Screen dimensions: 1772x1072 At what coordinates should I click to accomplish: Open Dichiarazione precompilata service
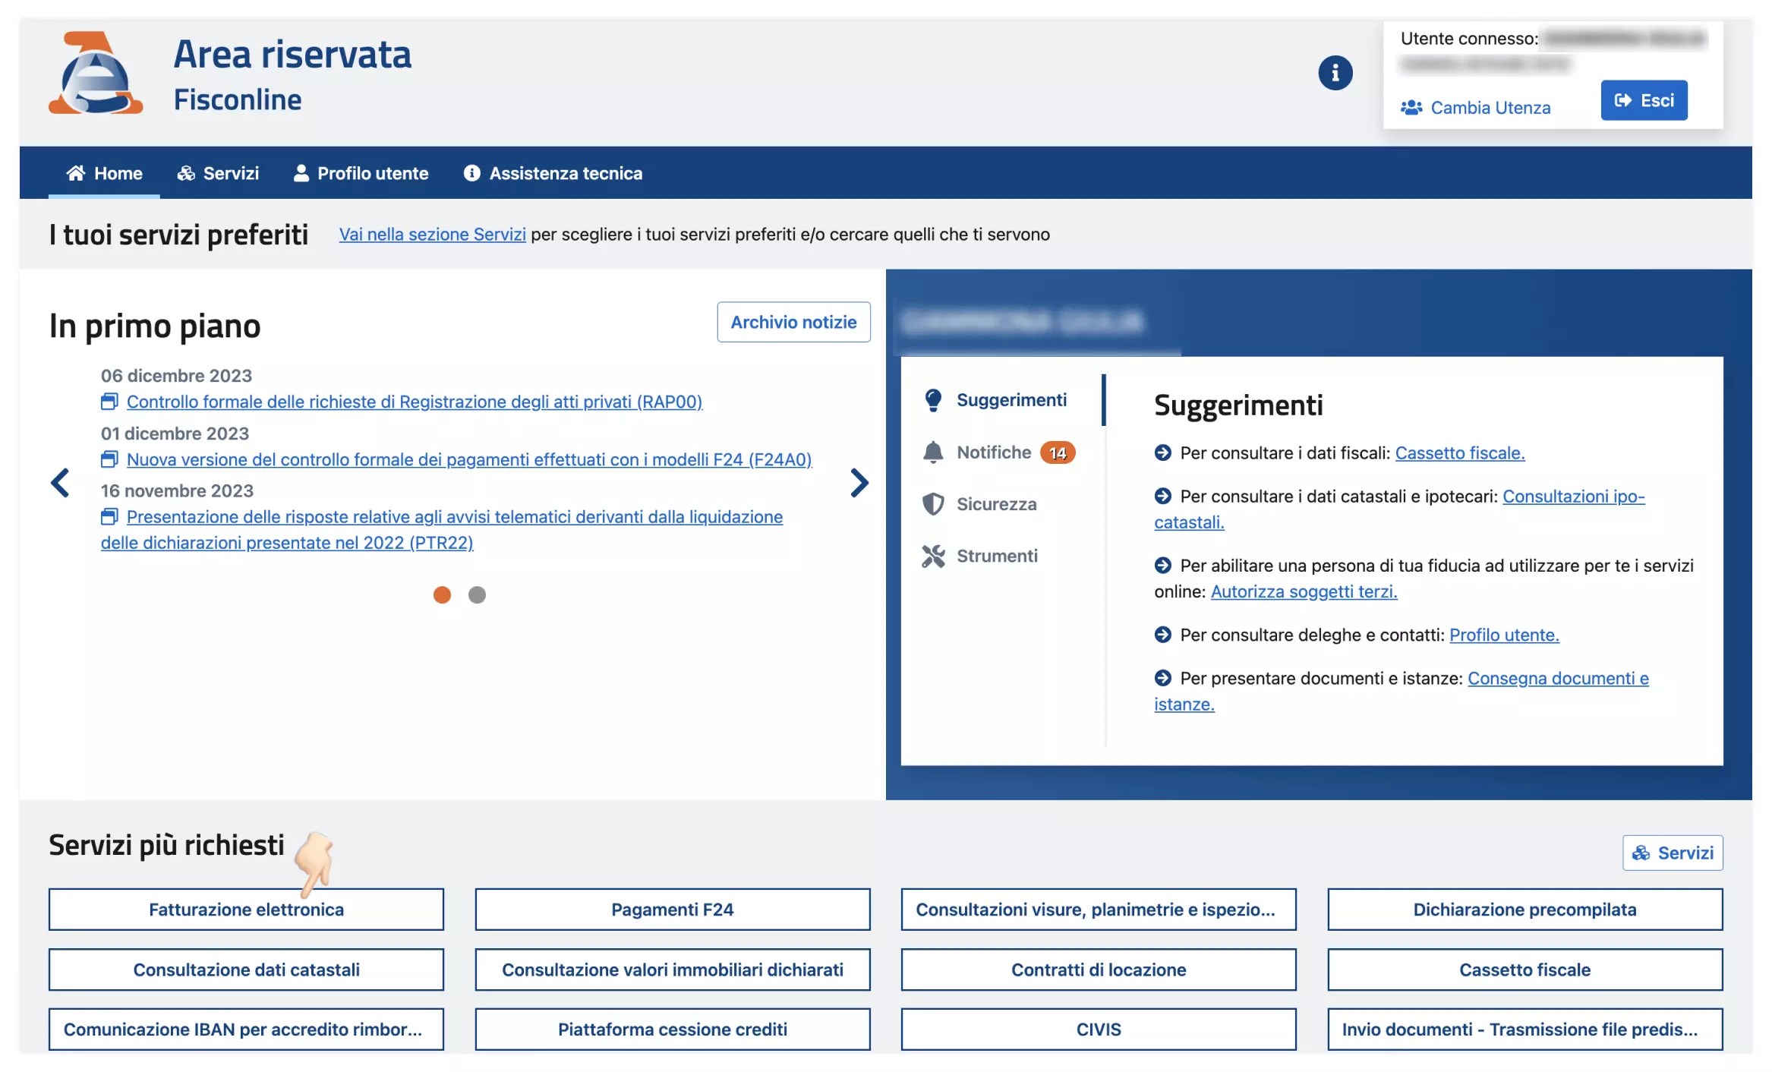click(x=1524, y=910)
